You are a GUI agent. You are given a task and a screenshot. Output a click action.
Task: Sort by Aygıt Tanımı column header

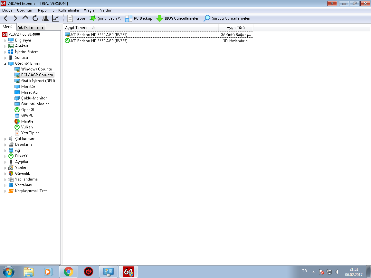[141, 28]
